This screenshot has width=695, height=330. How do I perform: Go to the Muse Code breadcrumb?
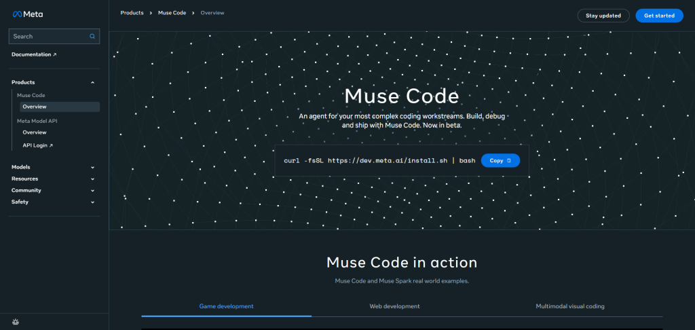(171, 13)
